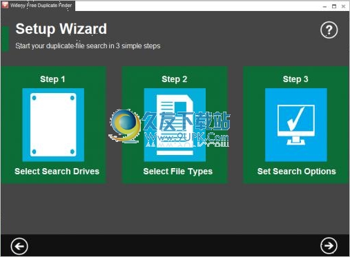Viewport: 350px width, 257px height.
Task: Click the document icon under Step 2
Action: pos(175,125)
